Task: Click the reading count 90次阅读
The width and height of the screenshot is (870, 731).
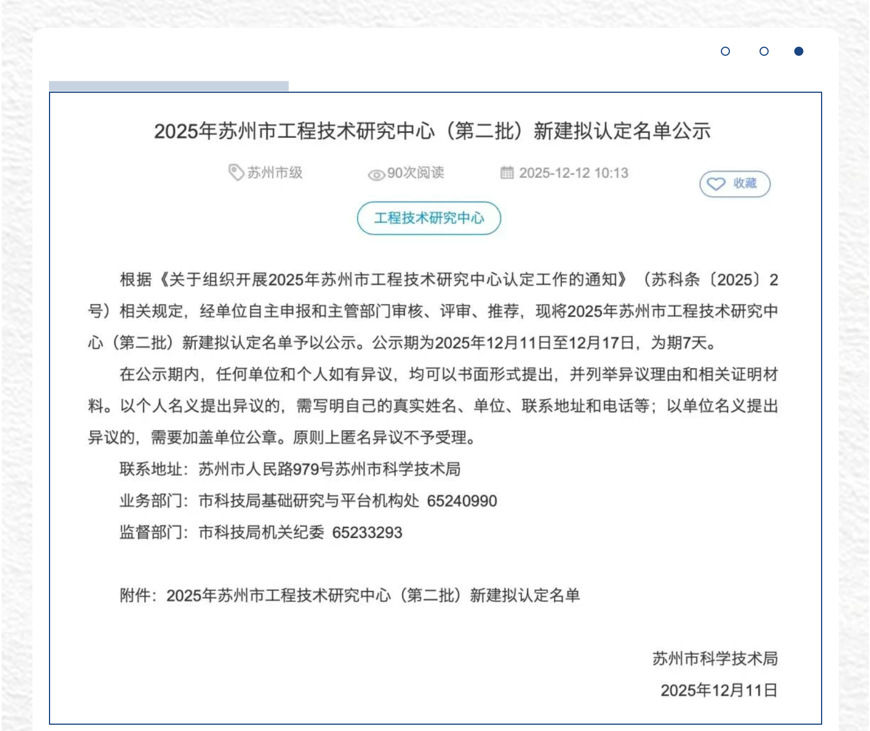Action: coord(416,174)
